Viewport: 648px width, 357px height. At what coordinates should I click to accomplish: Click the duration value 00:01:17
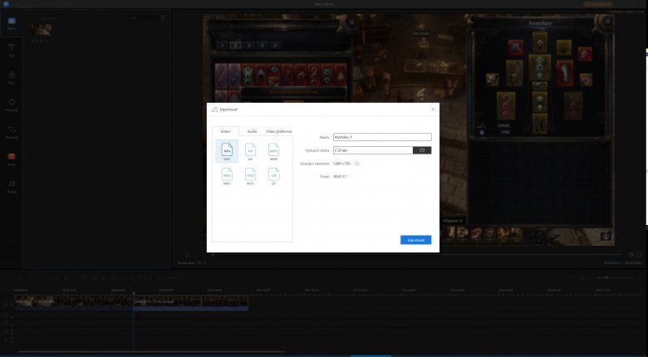[x=340, y=177]
